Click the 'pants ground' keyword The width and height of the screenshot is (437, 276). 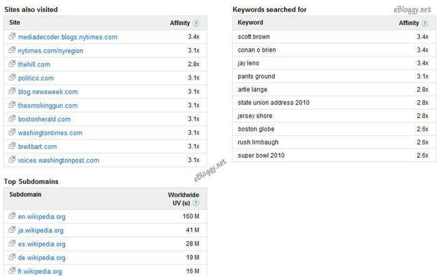coord(257,76)
